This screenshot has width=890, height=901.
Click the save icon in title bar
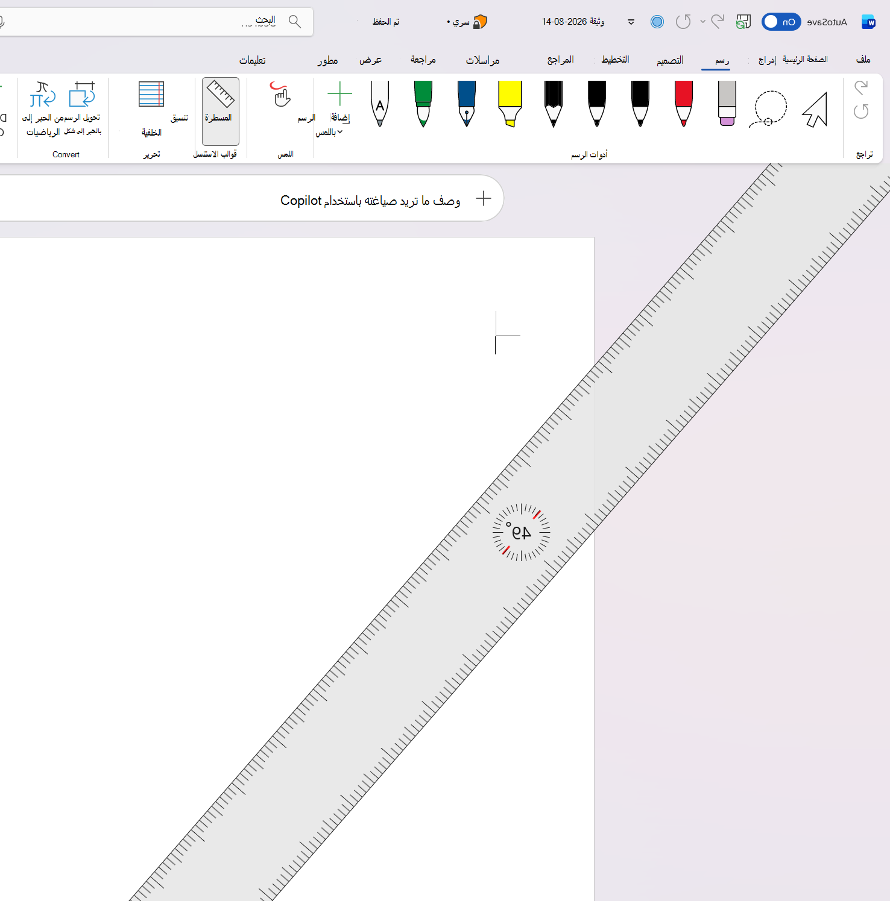pos(743,22)
